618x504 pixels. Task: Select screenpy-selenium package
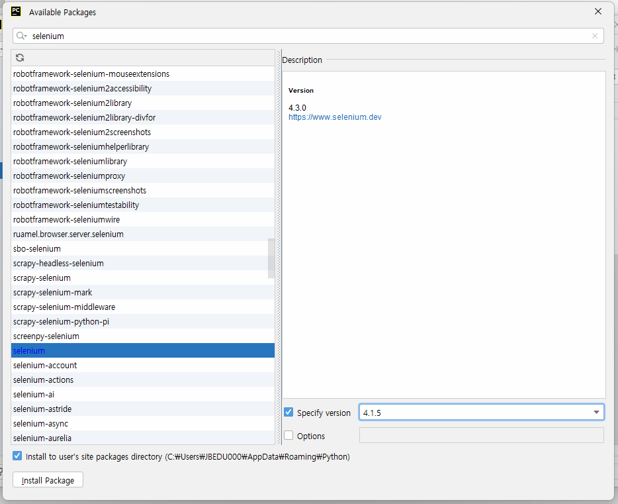(143, 336)
